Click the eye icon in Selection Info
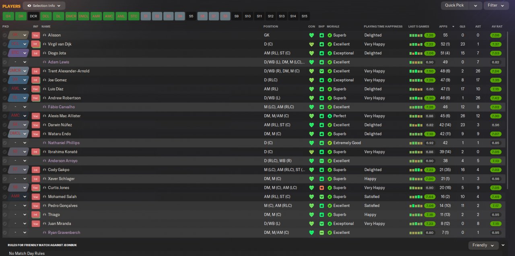515x256 pixels. (29, 6)
